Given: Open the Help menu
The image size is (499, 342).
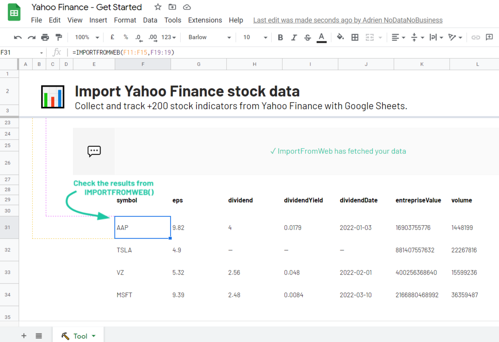Looking at the screenshot, I should coord(236,20).
